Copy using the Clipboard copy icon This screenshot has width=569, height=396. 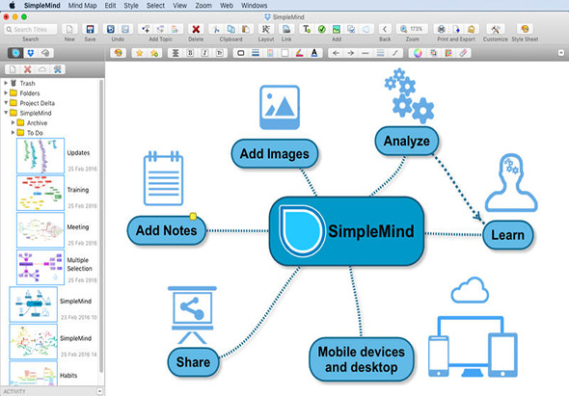(230, 29)
